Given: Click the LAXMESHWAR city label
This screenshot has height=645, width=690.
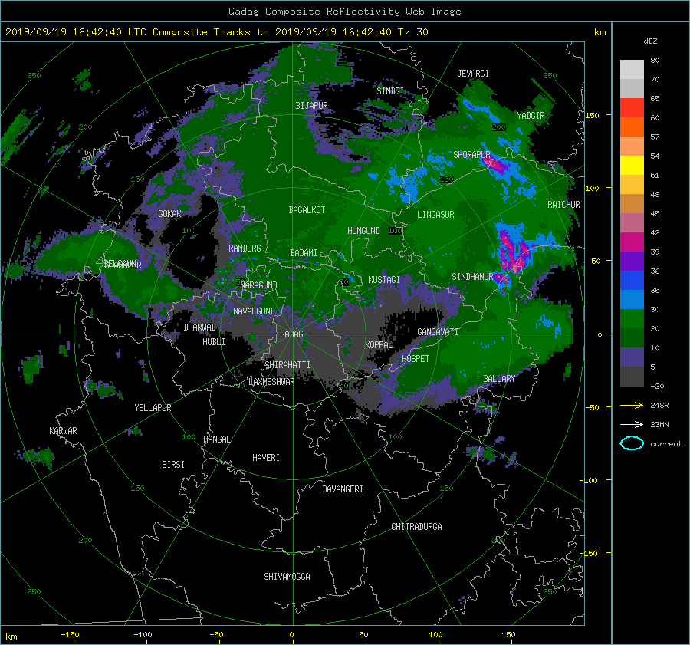Looking at the screenshot, I should point(271,382).
